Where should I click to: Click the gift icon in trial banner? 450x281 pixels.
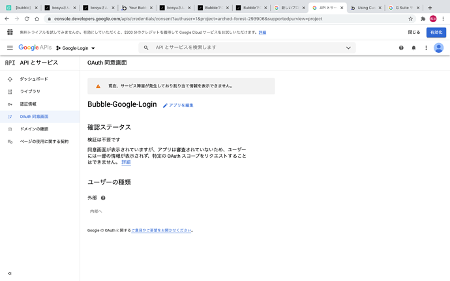10,32
